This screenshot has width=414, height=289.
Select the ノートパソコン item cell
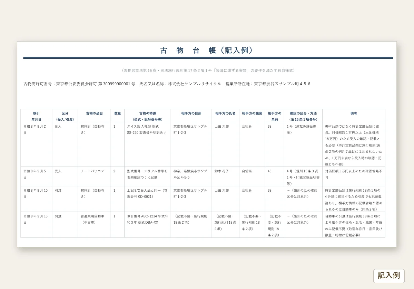[x=94, y=176]
